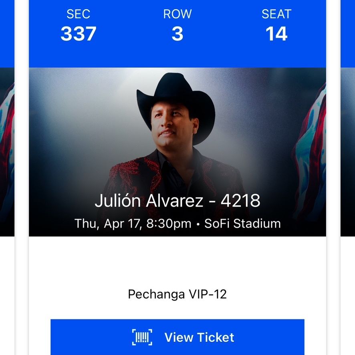Tap the SoFi Stadium venue name
The image size is (355, 355).
pos(242,224)
